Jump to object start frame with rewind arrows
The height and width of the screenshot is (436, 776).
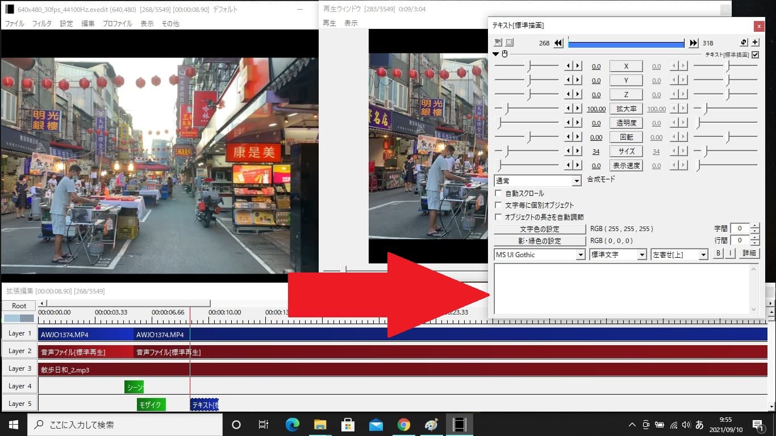click(x=558, y=43)
